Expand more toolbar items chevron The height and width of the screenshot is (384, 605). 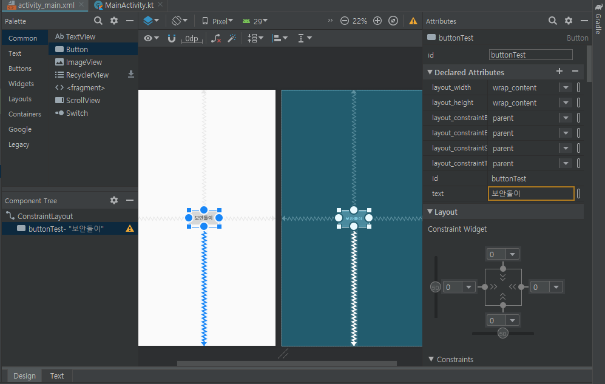[330, 21]
